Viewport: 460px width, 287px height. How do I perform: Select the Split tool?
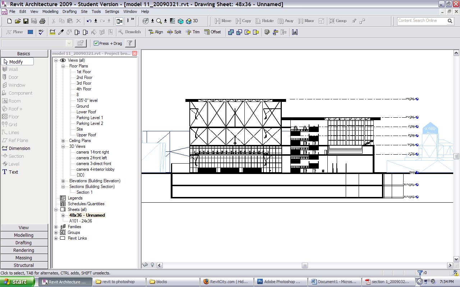(x=174, y=32)
